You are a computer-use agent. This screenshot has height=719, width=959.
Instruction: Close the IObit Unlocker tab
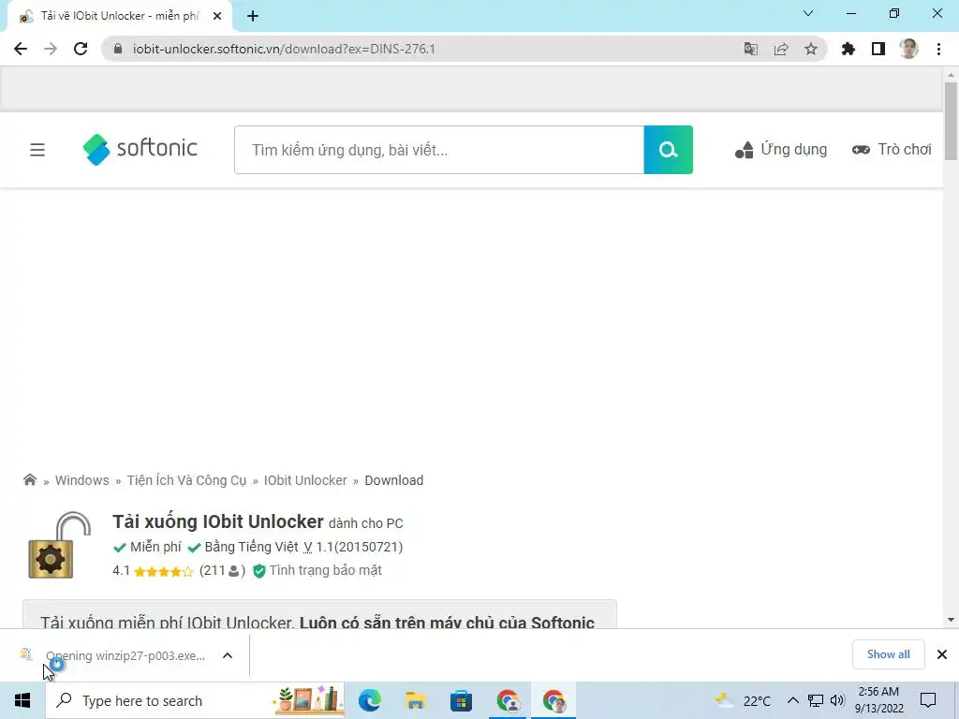click(217, 17)
